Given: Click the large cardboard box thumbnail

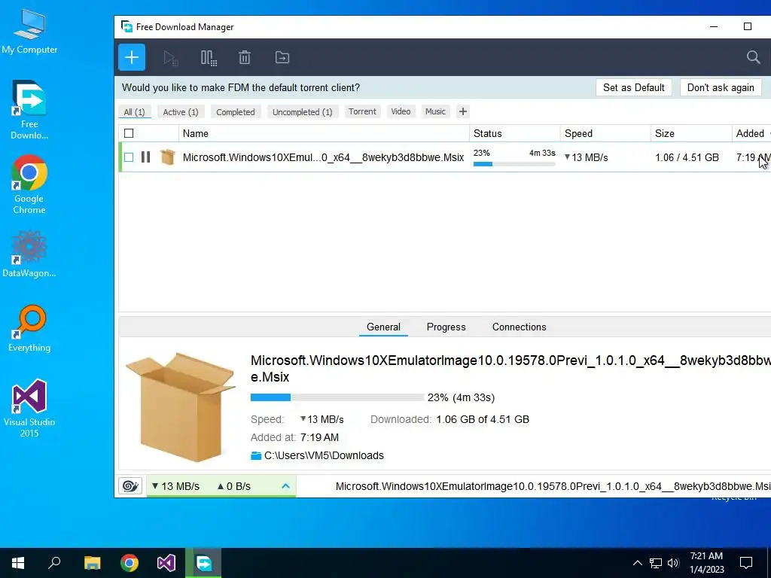Looking at the screenshot, I should [181, 407].
